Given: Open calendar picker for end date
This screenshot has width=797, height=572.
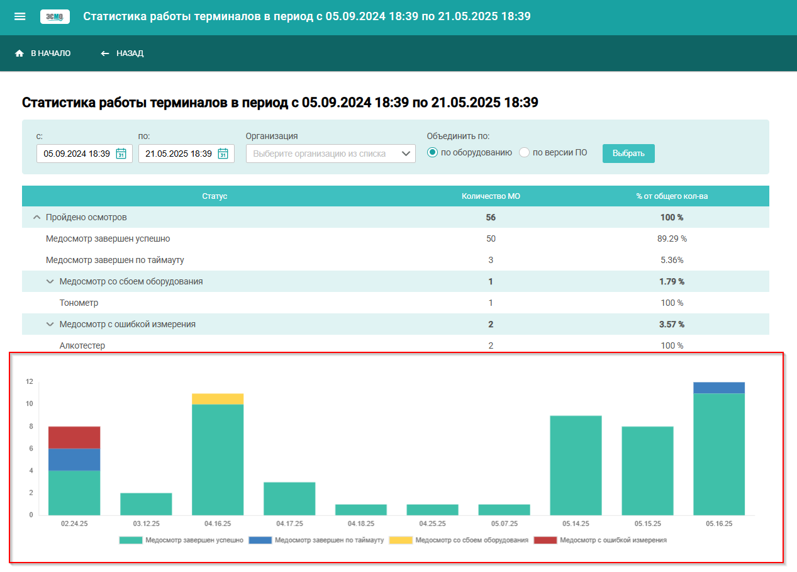Looking at the screenshot, I should coord(223,154).
